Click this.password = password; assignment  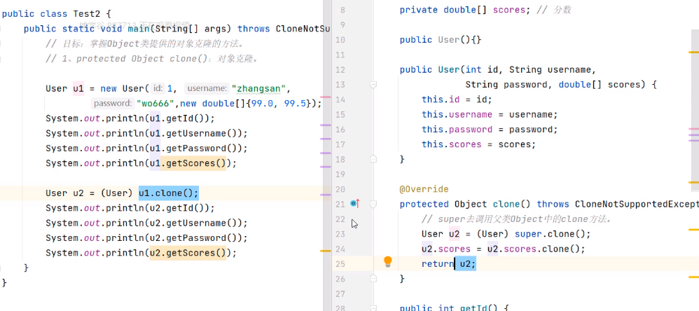(x=490, y=129)
